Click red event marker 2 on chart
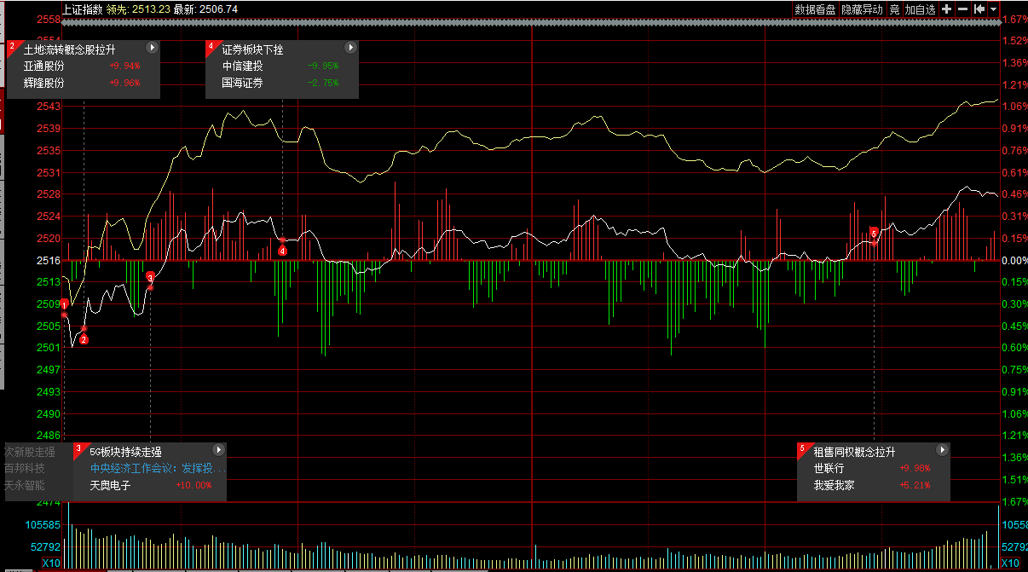 (x=84, y=339)
